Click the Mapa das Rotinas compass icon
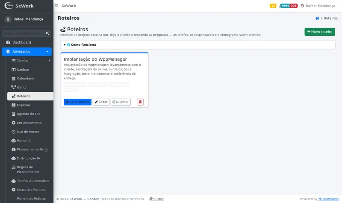Screen dimensions: 342x203 coord(14,190)
